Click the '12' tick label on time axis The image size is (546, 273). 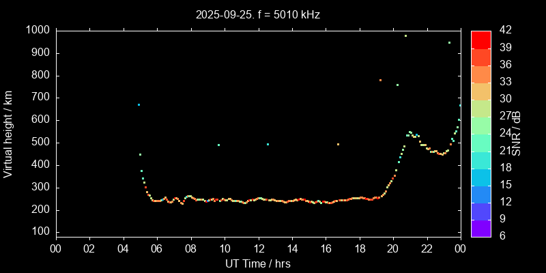[x=258, y=249]
